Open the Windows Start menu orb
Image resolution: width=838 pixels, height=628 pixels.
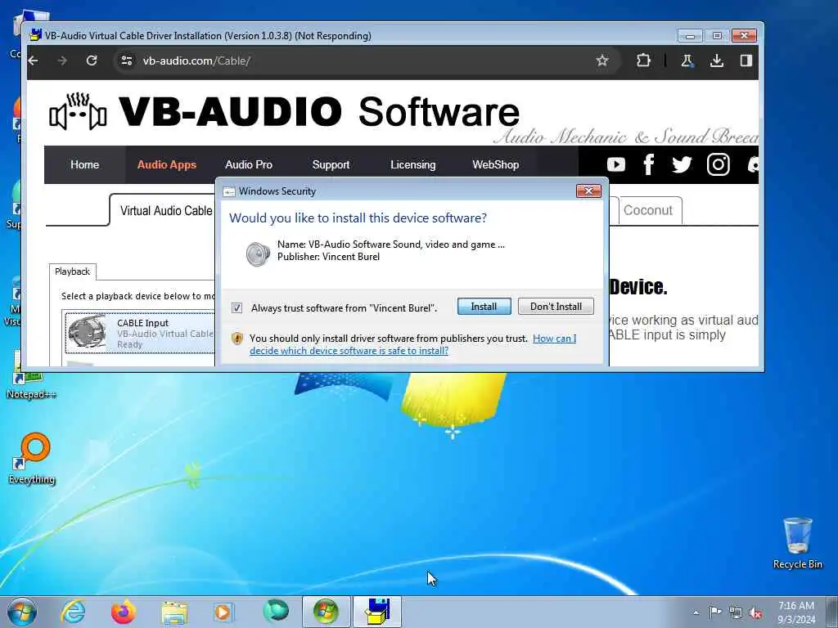pos(22,612)
